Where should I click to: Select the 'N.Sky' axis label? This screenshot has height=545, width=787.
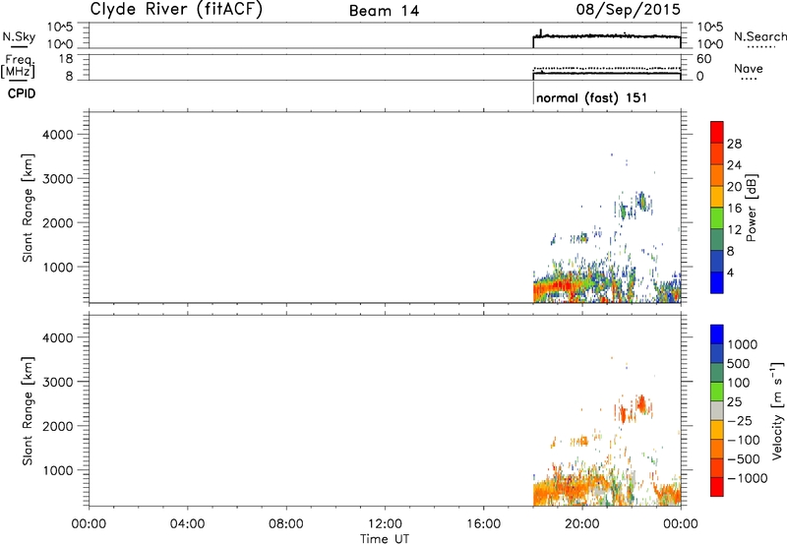19,36
